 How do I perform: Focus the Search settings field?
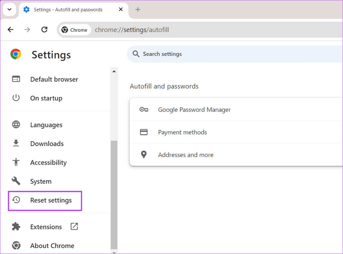point(235,54)
